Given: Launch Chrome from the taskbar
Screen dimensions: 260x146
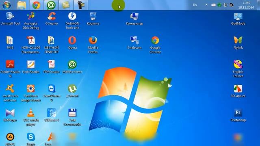Looking at the screenshot, I should tap(36, 5).
